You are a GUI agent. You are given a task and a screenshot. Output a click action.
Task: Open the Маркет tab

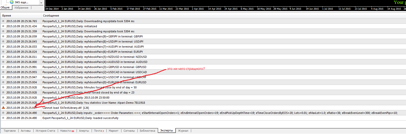click(114, 131)
